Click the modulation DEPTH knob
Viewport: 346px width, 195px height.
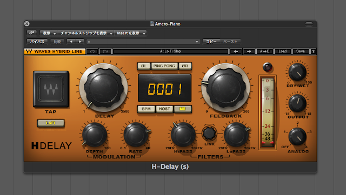click(x=95, y=135)
